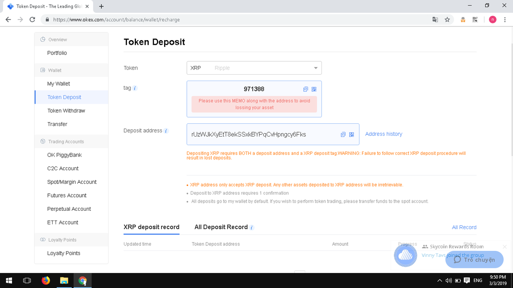View site security lock information
The image size is (513, 288).
click(47, 20)
